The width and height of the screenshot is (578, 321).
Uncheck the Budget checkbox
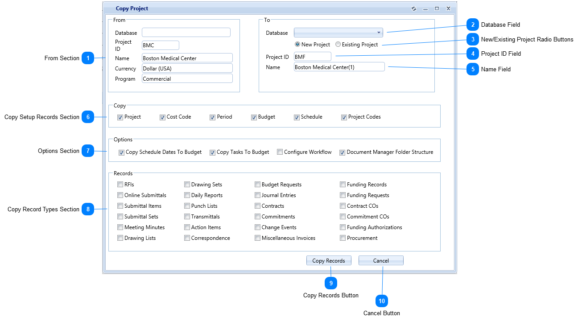point(254,117)
